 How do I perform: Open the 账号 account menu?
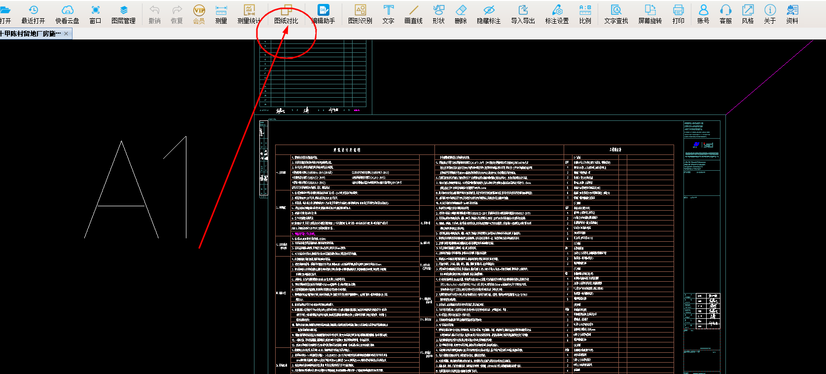tap(703, 14)
